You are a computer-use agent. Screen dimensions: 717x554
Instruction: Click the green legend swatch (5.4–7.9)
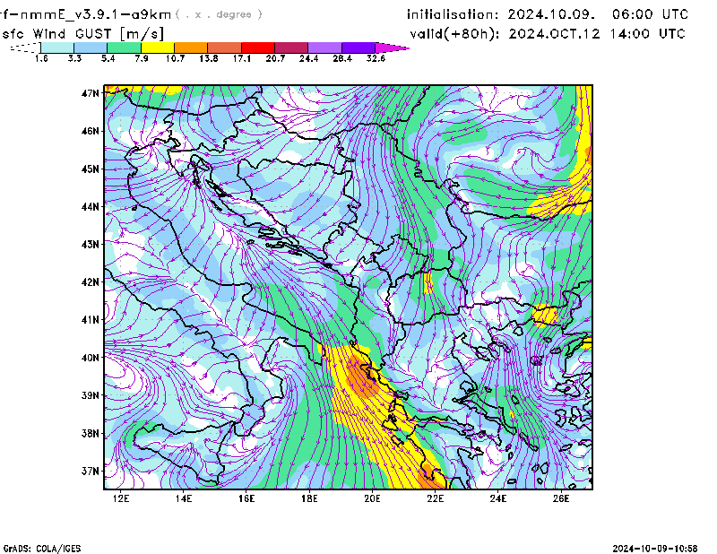(x=125, y=48)
